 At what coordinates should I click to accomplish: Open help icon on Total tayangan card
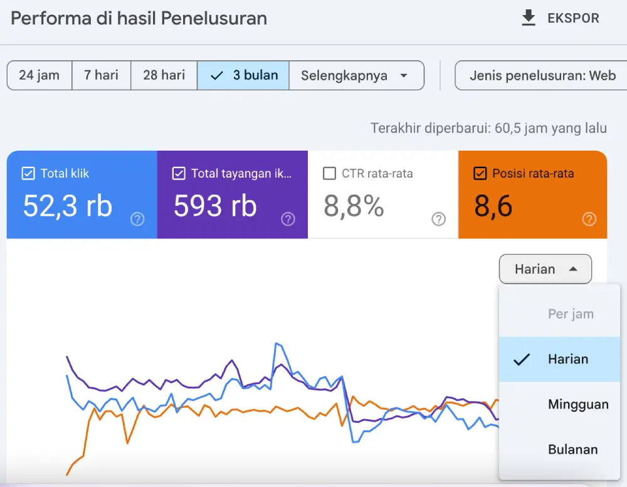click(x=288, y=219)
